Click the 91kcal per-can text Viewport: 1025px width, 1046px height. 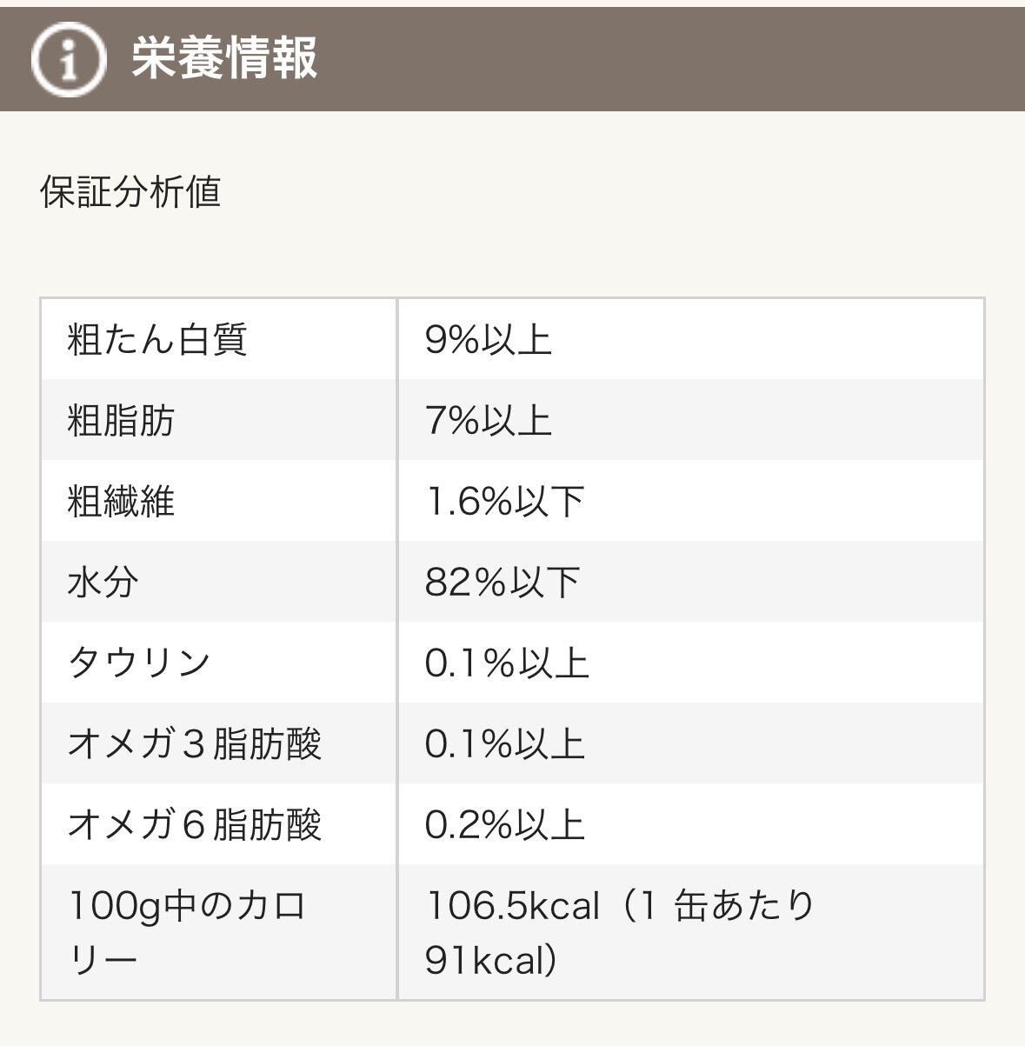pyautogui.click(x=490, y=960)
